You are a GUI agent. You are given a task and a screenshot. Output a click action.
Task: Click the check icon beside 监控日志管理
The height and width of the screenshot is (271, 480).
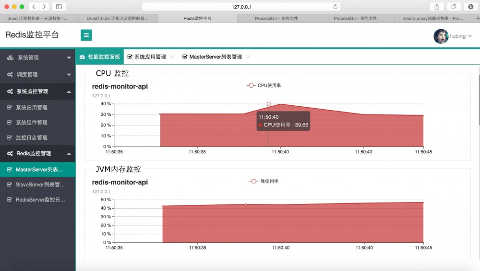[10, 137]
